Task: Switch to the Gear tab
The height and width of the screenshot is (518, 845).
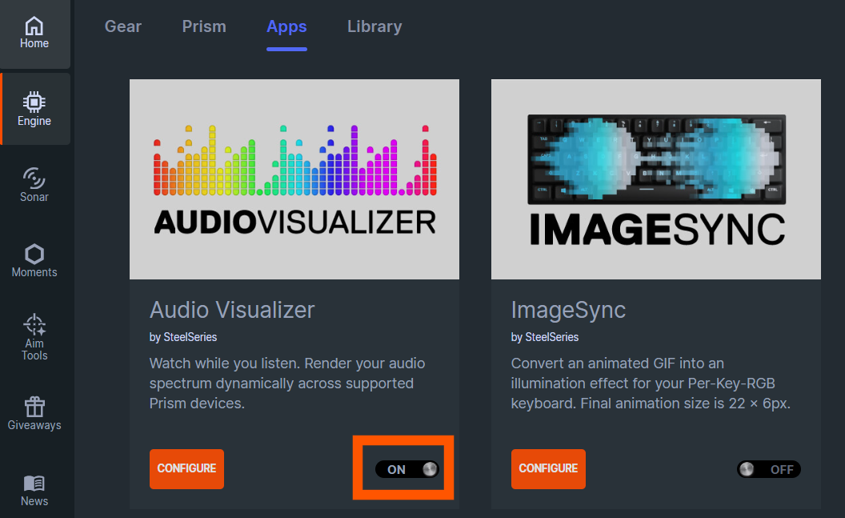Action: [x=123, y=26]
